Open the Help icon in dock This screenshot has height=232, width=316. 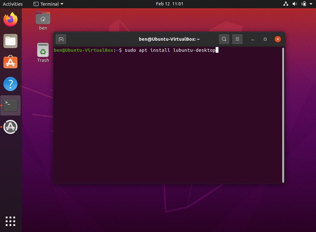pos(10,84)
